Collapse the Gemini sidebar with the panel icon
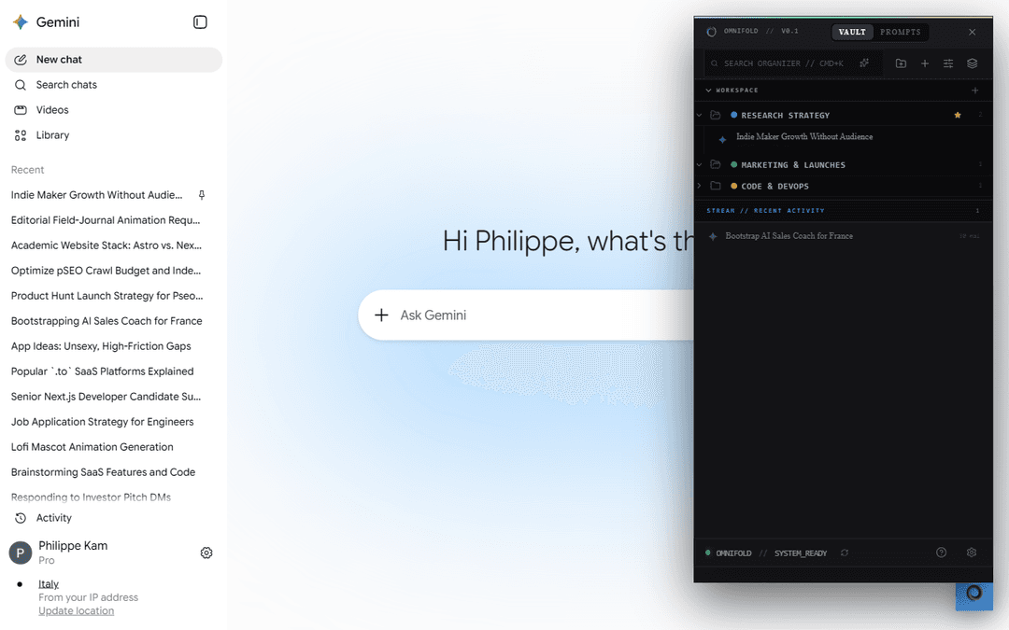 pos(200,22)
